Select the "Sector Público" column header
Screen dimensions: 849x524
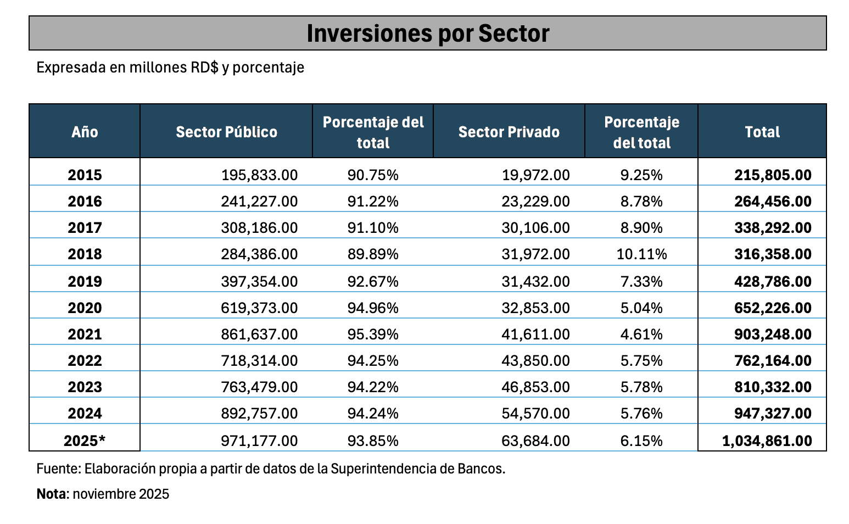pyautogui.click(x=226, y=132)
